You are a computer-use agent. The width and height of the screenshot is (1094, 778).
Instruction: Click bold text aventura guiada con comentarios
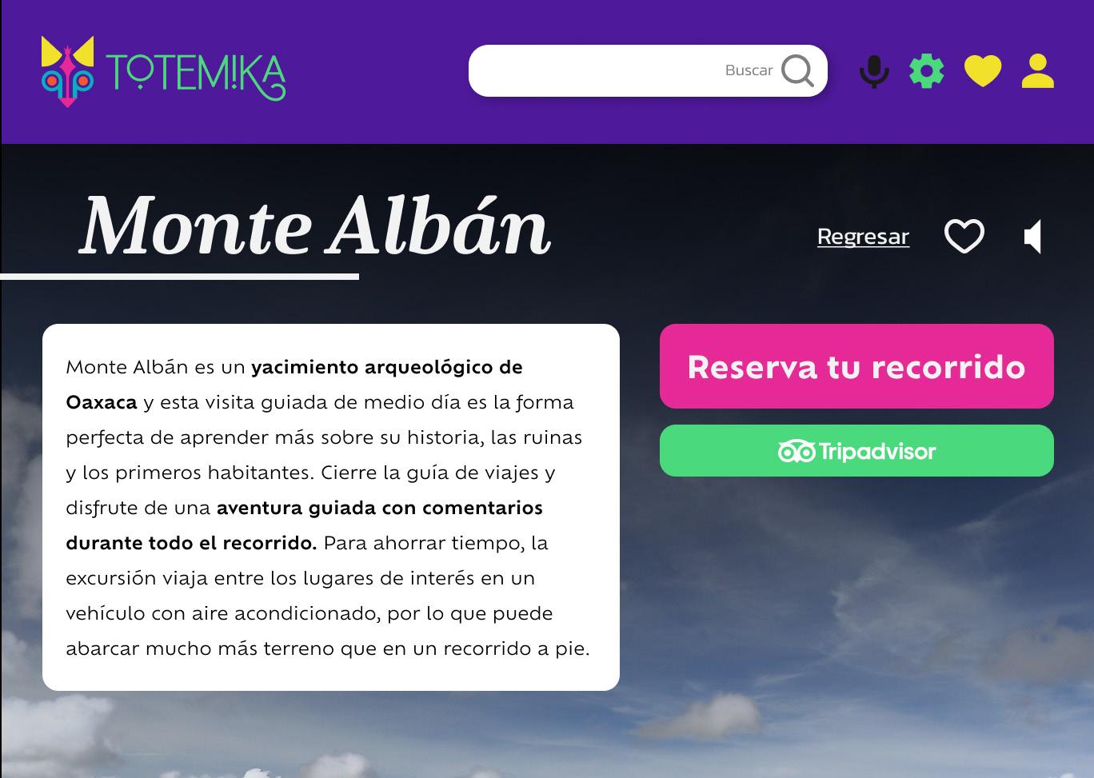tap(379, 508)
